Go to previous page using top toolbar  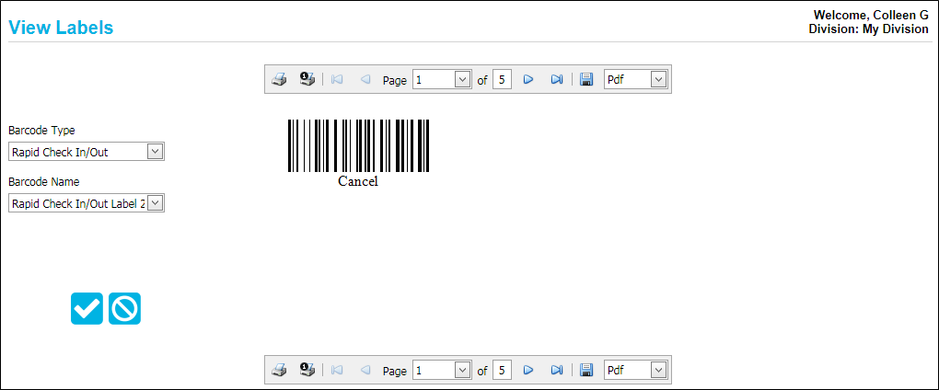pyautogui.click(x=365, y=79)
